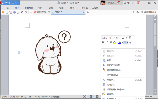The image size is (158, 99).
Task: Expand the account dropdown arrow
Action: point(122,3)
